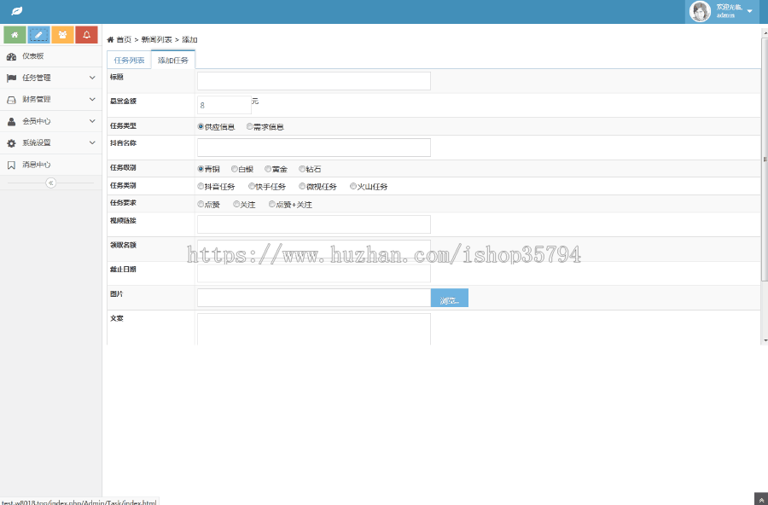Click the 系统设置 gear icon

pos(11,143)
